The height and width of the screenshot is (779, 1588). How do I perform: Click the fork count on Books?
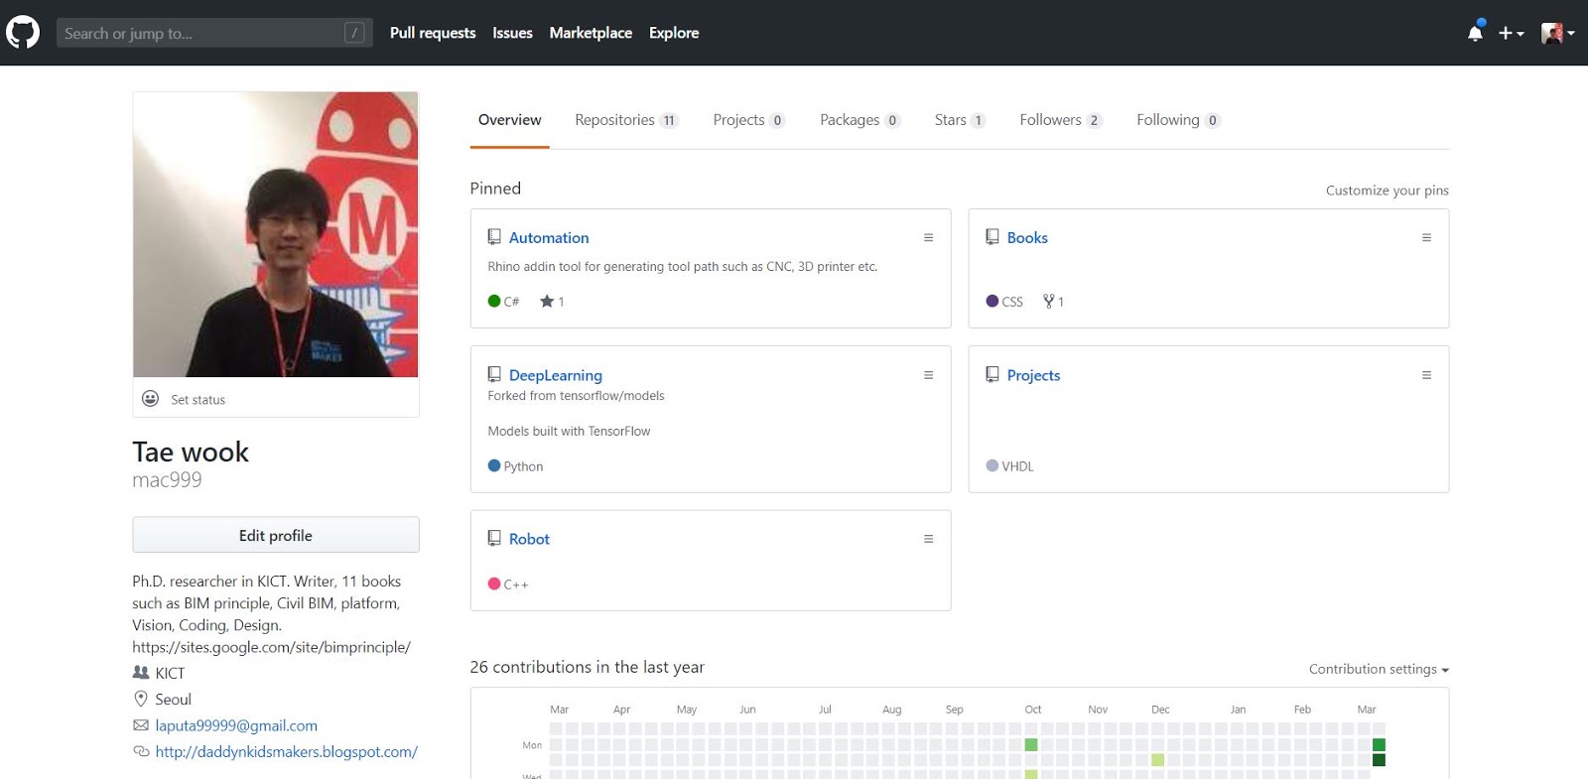(1053, 302)
